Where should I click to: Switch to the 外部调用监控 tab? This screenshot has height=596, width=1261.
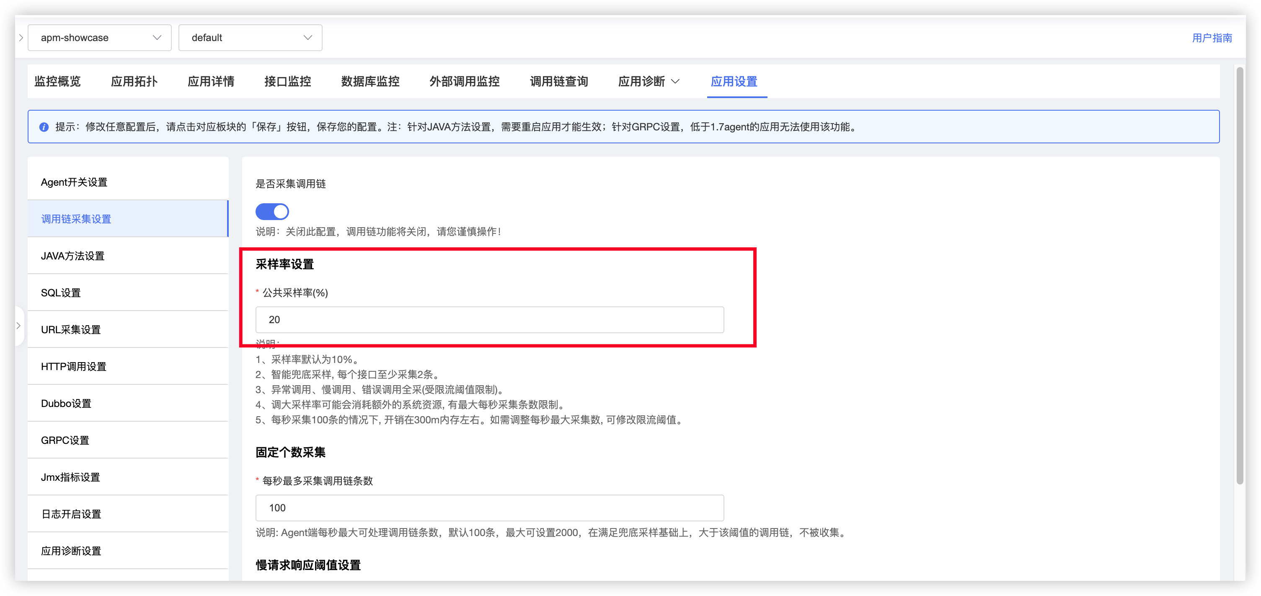tap(465, 81)
